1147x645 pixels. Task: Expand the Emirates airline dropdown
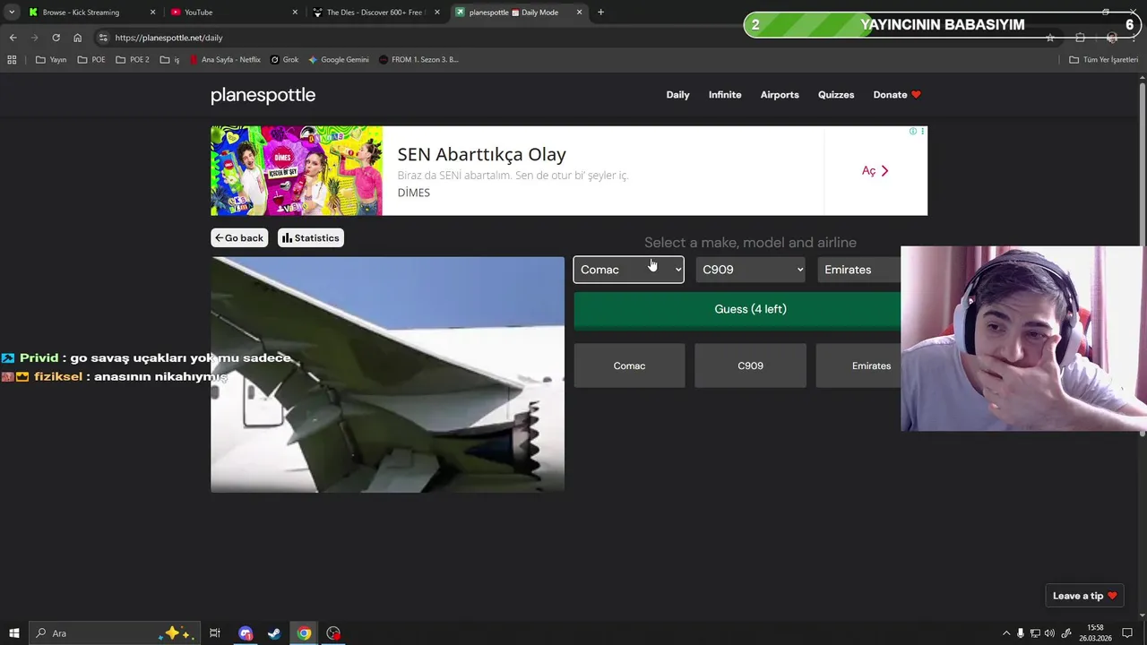click(x=858, y=270)
